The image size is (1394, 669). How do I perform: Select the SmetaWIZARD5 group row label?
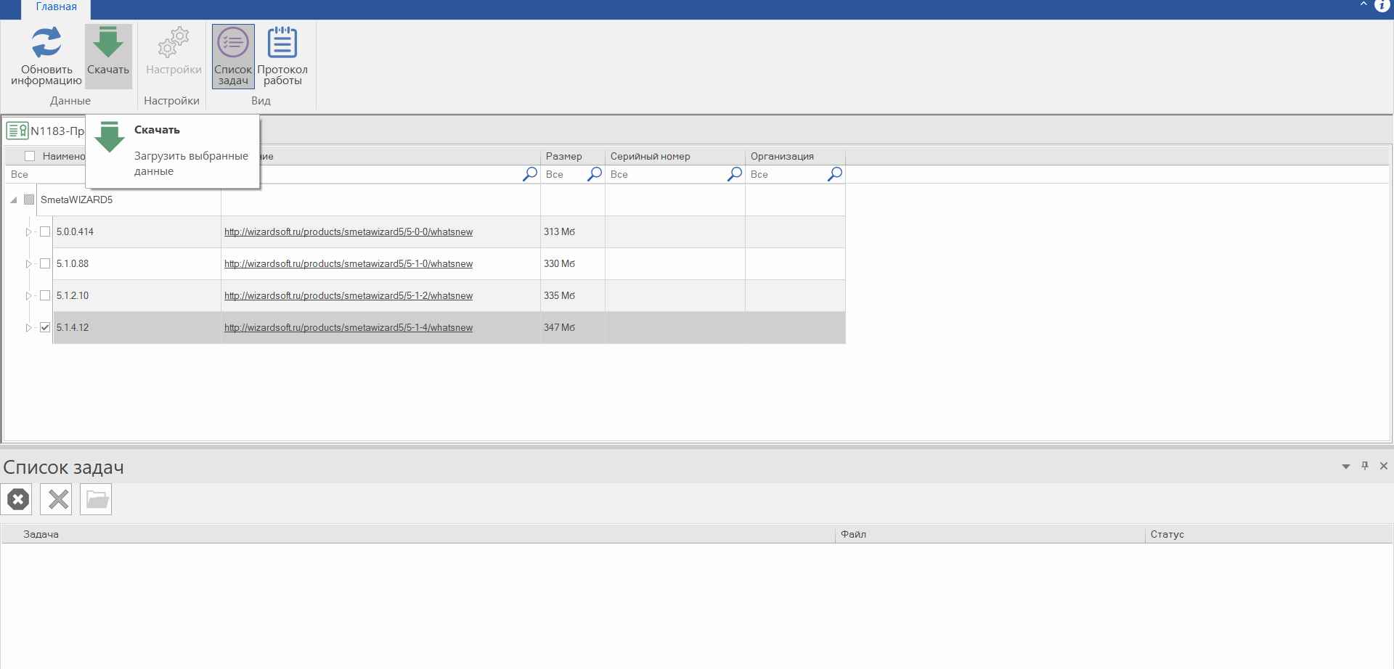point(76,200)
